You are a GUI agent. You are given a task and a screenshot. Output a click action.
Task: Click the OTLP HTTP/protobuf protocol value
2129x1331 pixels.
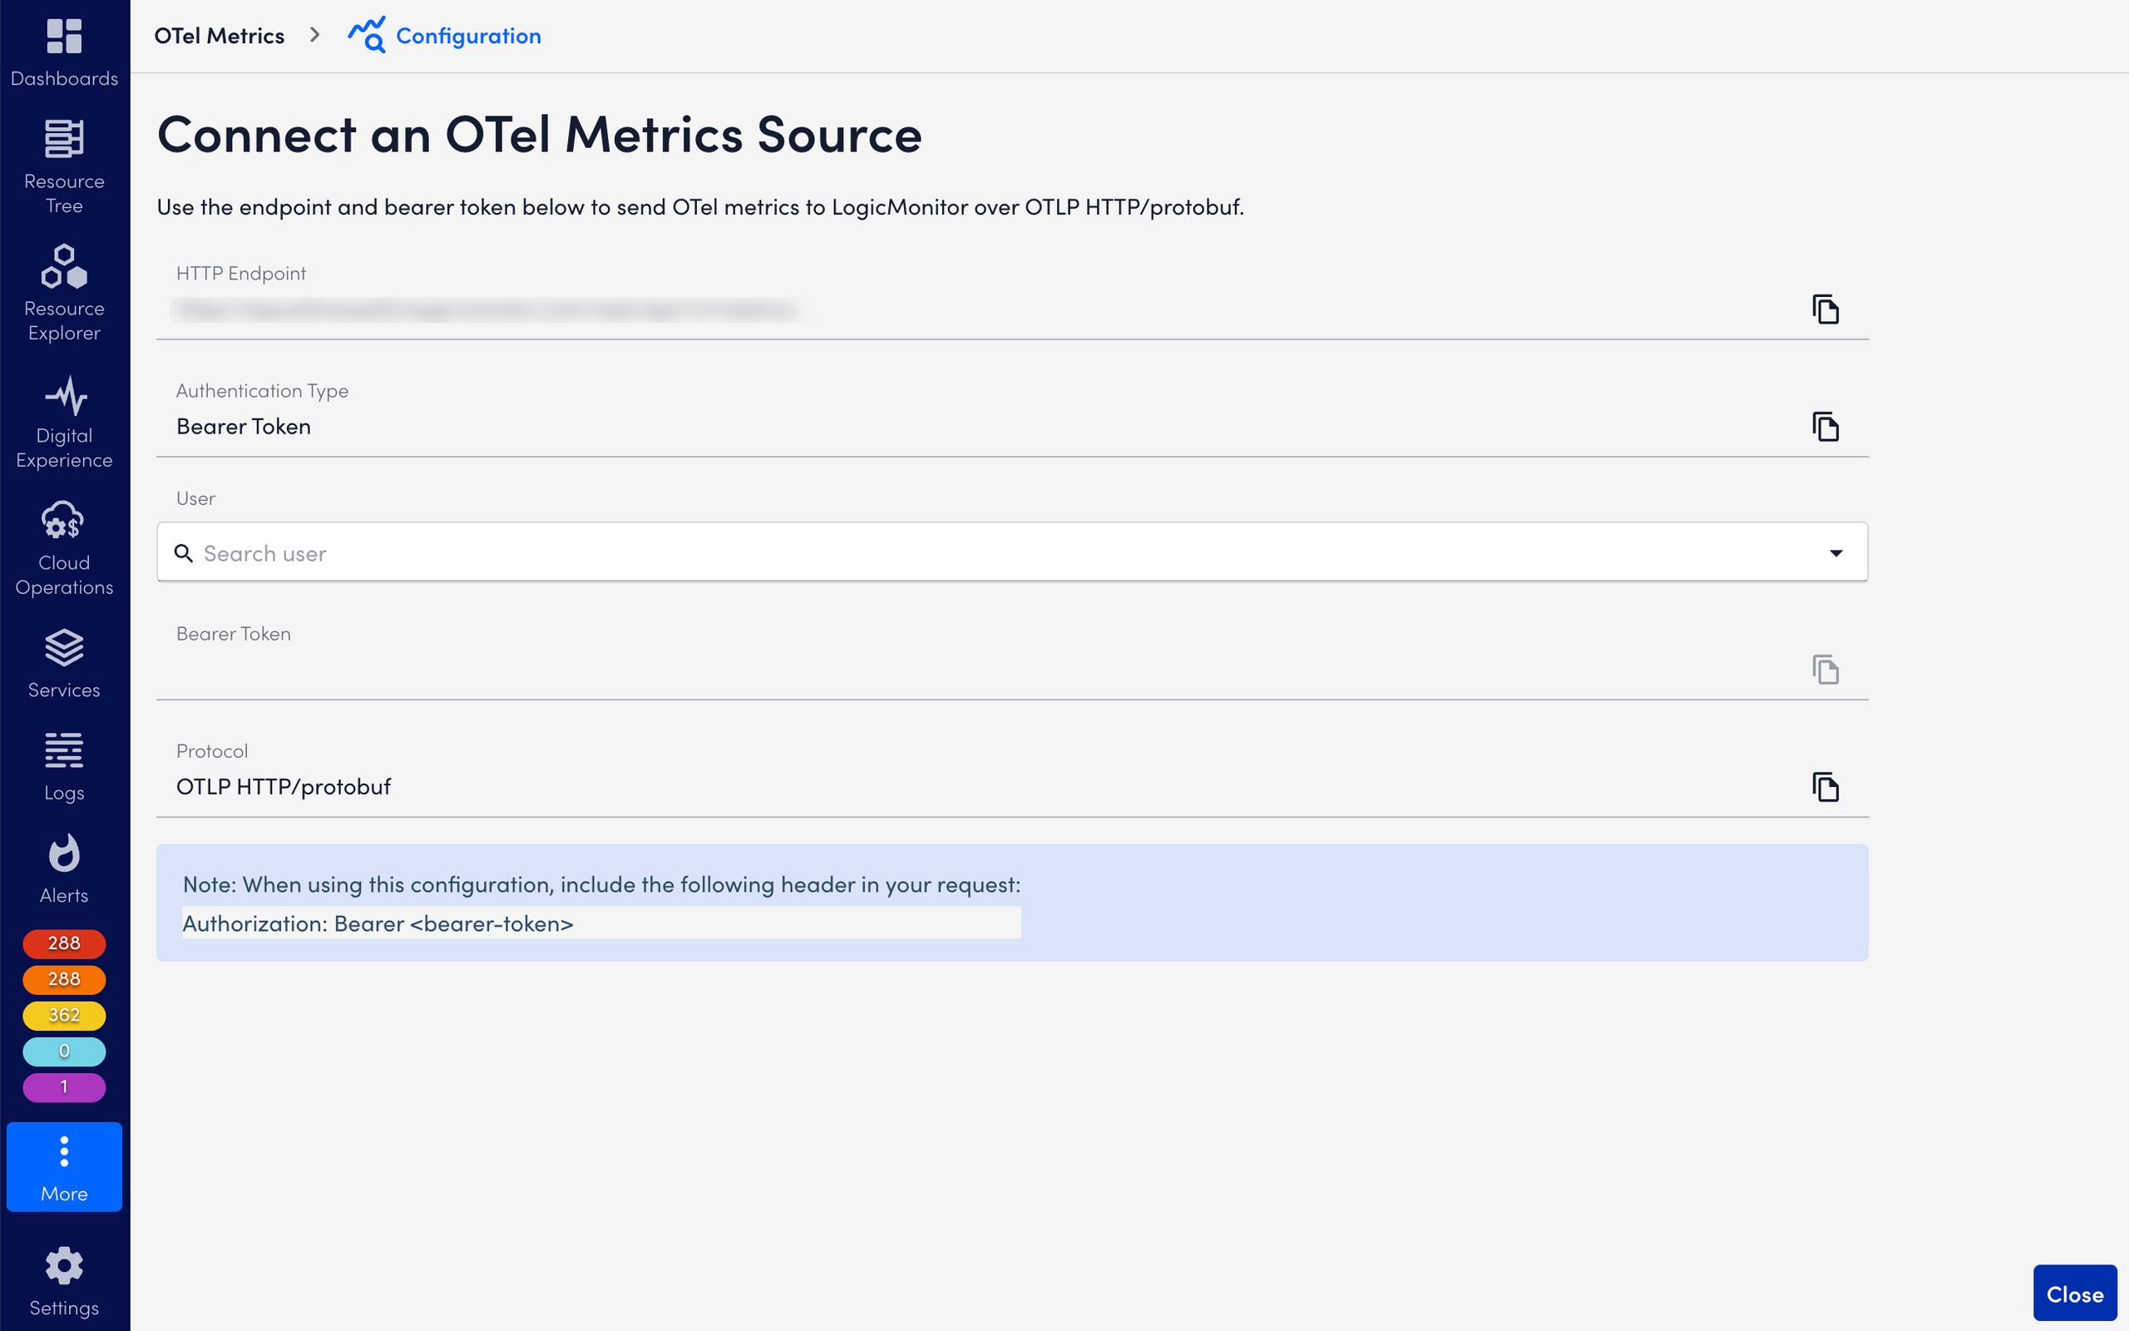point(284,786)
